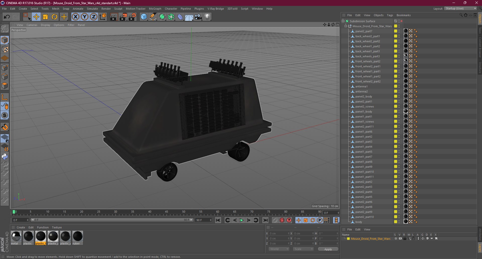The image size is (482, 259).
Task: Open Edit Render Settings icon
Action: tap(132, 17)
